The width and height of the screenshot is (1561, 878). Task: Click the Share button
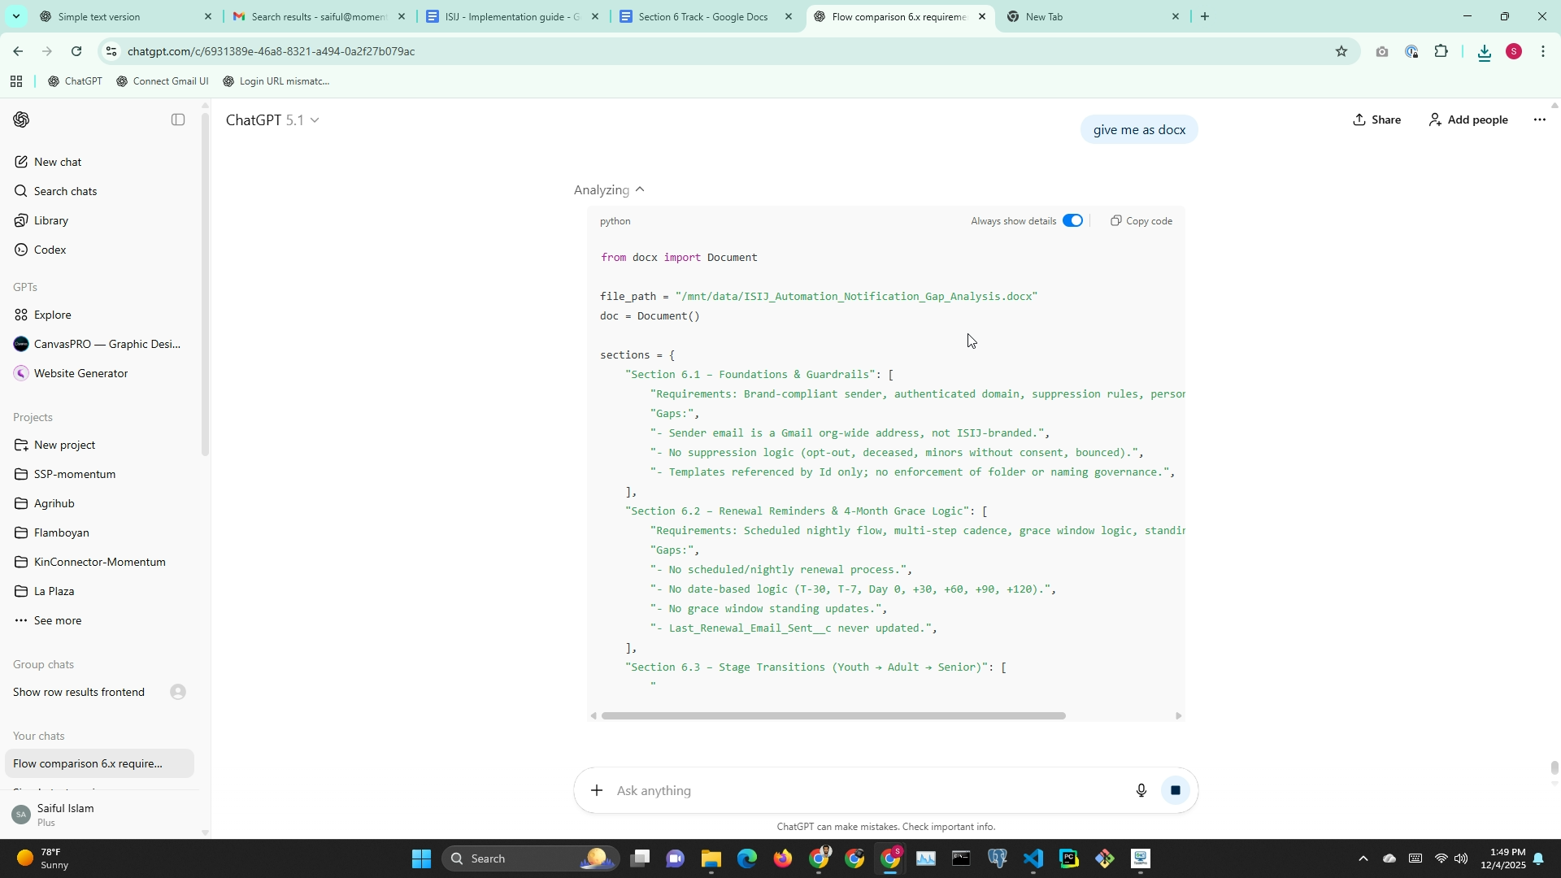[x=1376, y=120]
